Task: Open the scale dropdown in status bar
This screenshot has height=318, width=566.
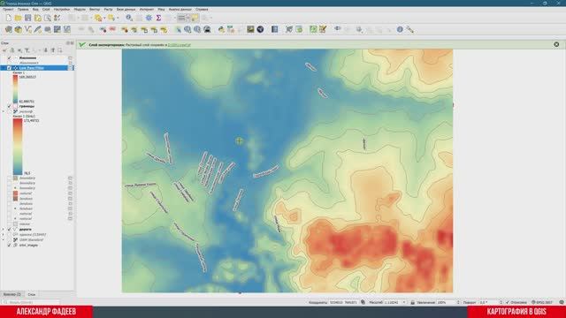Action: pos(404,302)
